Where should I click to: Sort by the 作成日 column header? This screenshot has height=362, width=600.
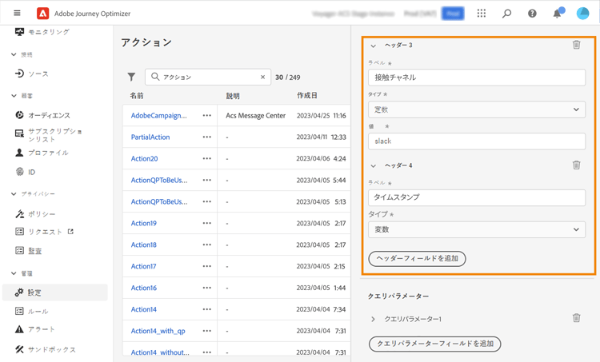pos(307,95)
